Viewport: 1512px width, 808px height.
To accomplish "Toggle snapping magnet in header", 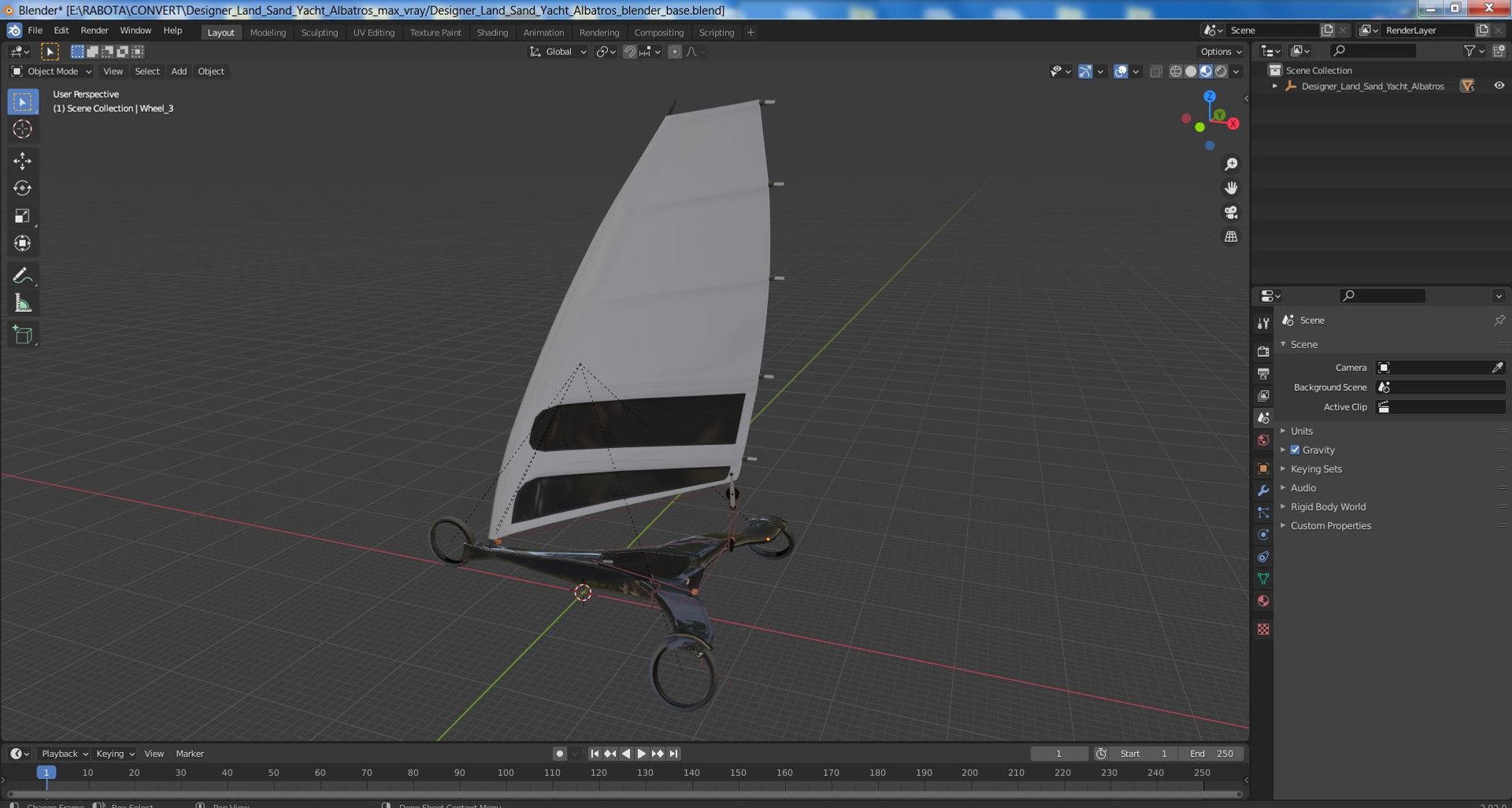I will pos(629,52).
